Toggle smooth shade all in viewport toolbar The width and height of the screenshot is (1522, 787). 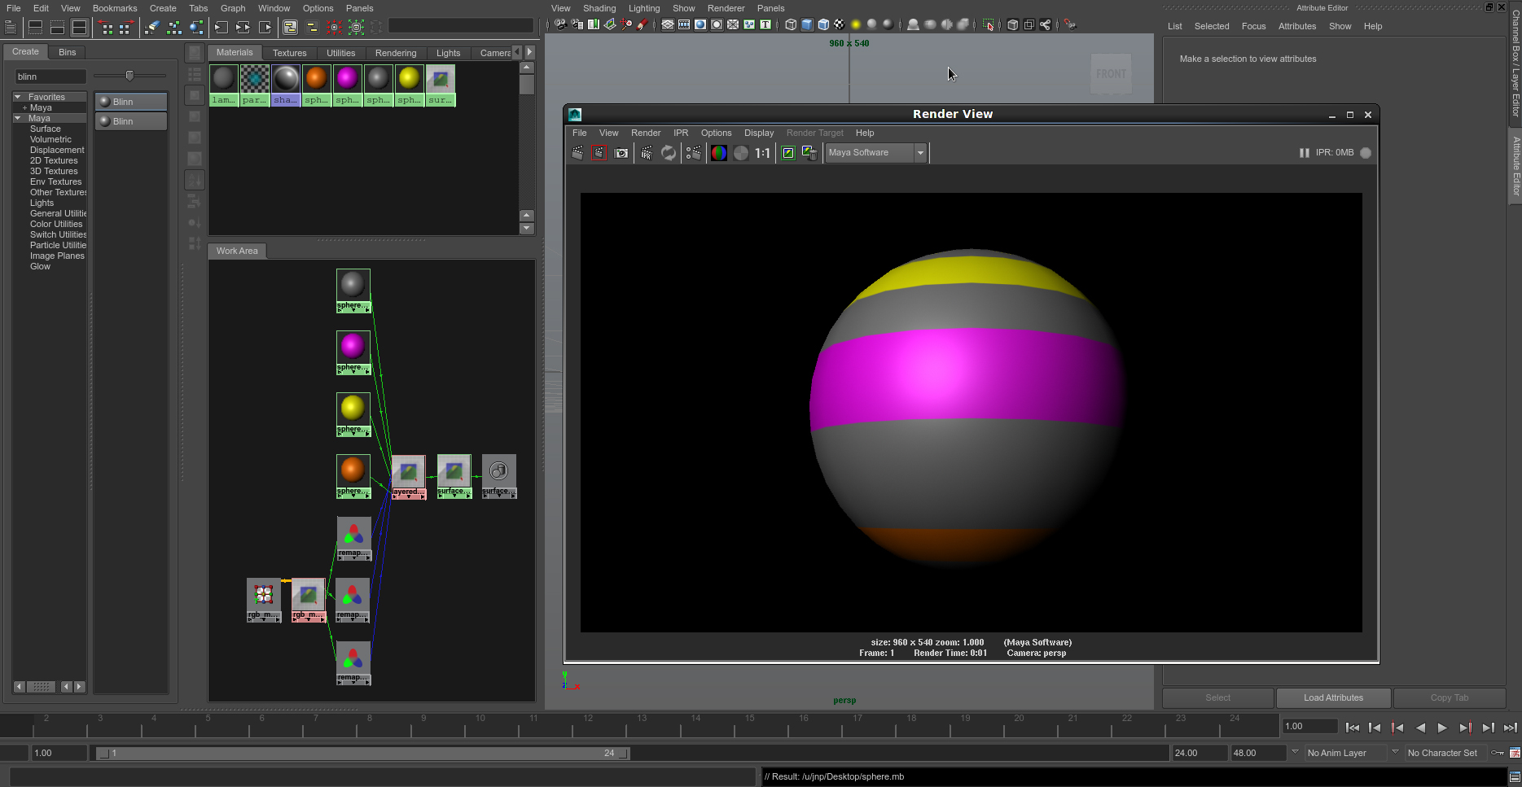coord(807,24)
